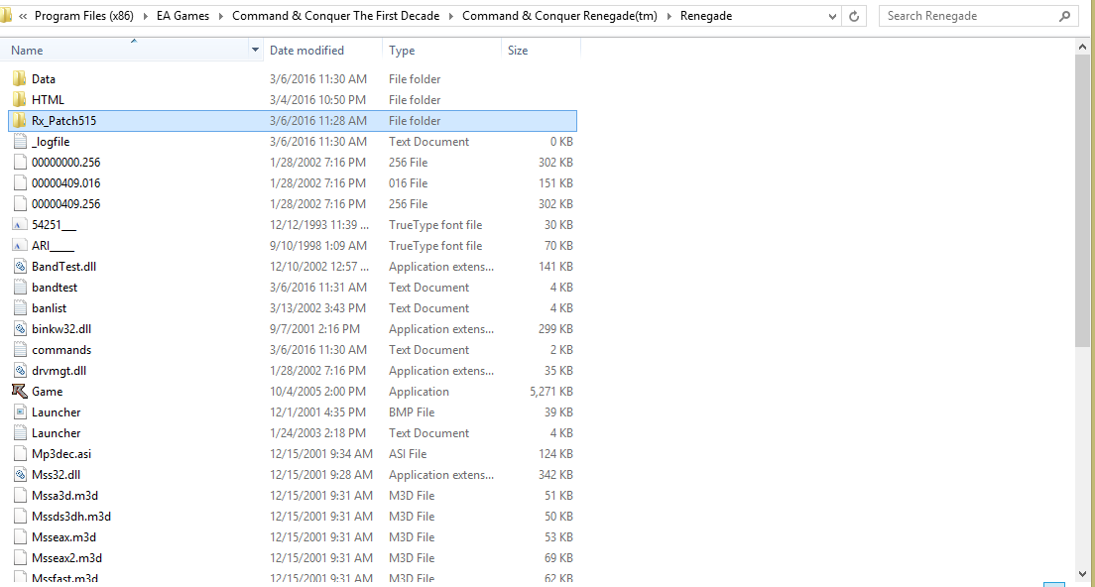
Task: Expand the Renegade(tm) breadcrumb arrow
Action: click(x=669, y=16)
